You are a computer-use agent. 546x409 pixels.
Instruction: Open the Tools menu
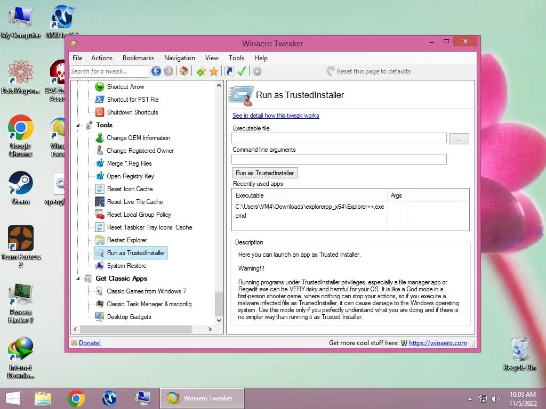[236, 58]
